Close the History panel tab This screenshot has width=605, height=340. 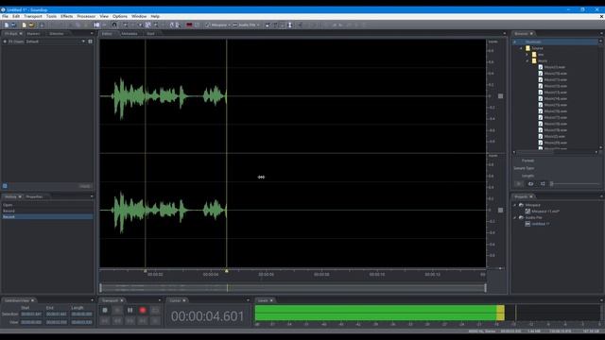(x=20, y=196)
